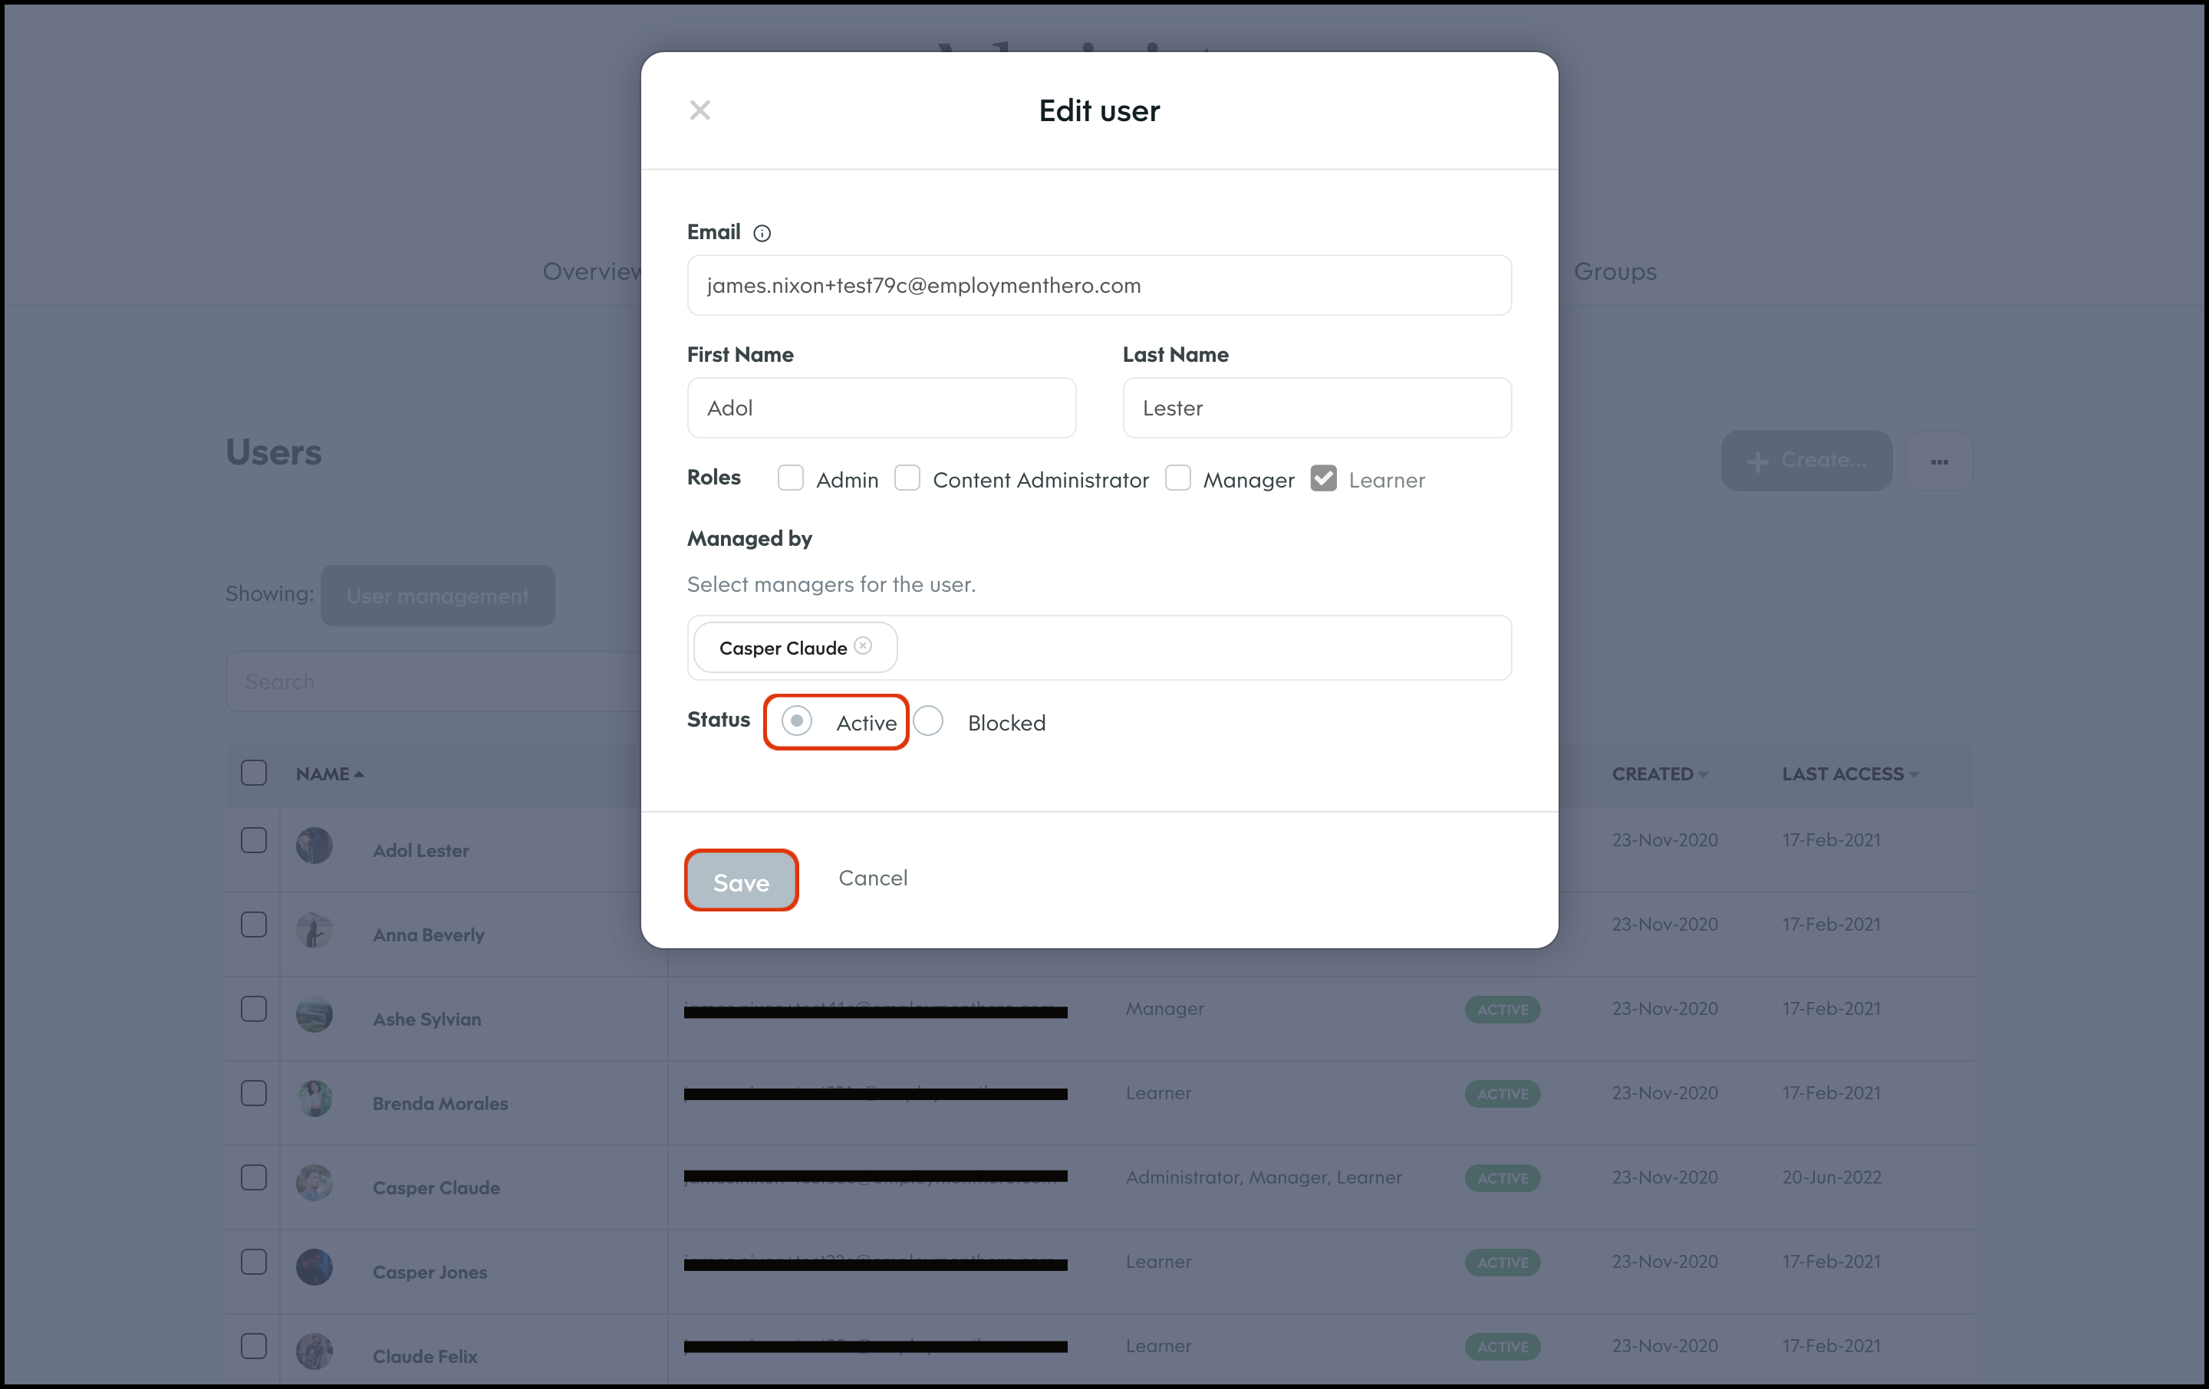Screen dimensions: 2209x1389
Task: Click the Last Name field
Action: click(1316, 407)
